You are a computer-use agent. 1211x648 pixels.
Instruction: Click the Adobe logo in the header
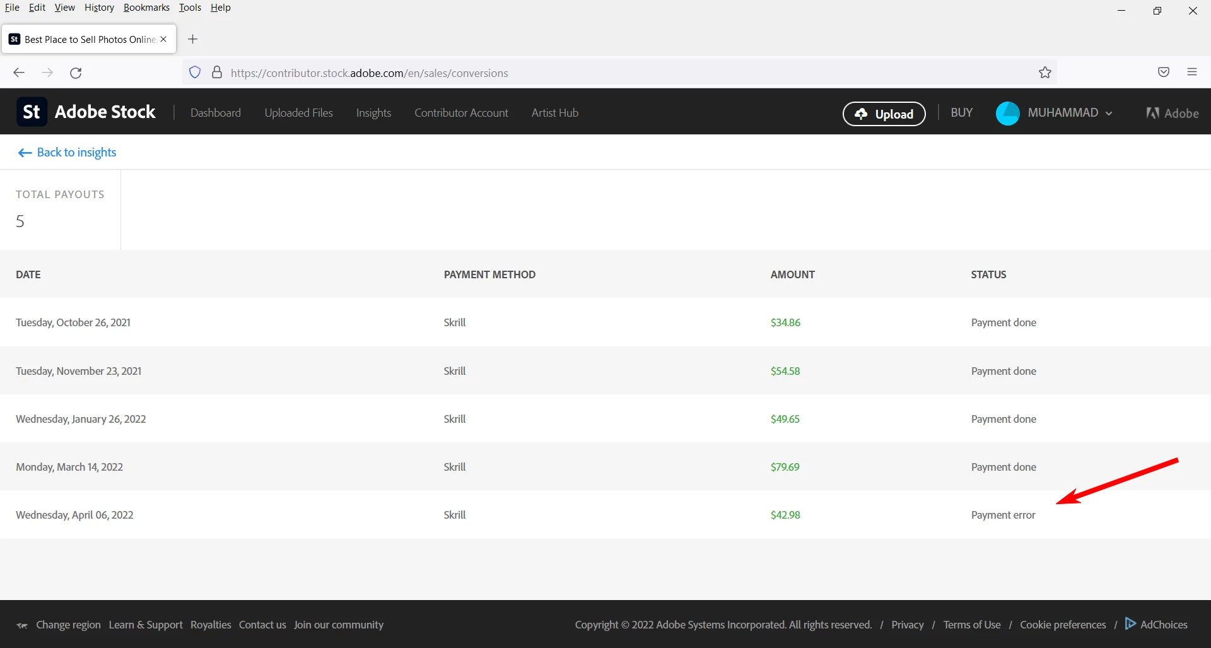coord(1173,114)
